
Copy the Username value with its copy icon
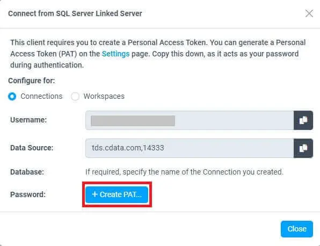pyautogui.click(x=303, y=120)
